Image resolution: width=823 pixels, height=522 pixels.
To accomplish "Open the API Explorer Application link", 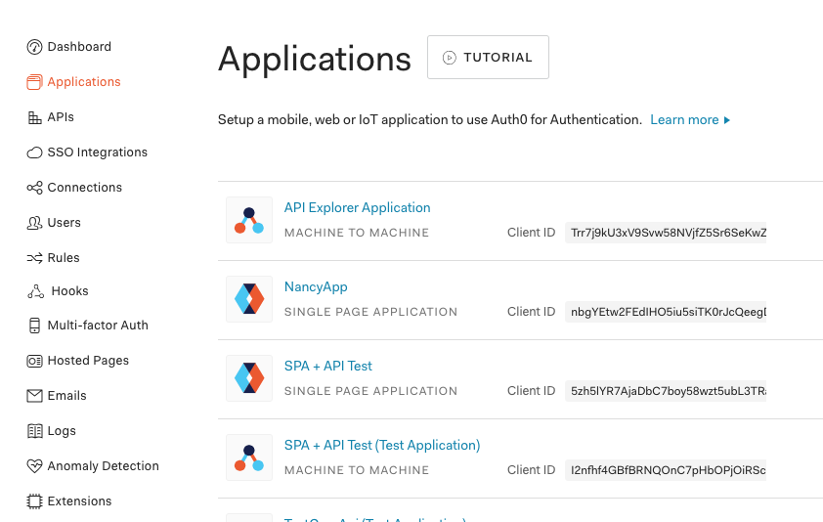I will point(358,208).
